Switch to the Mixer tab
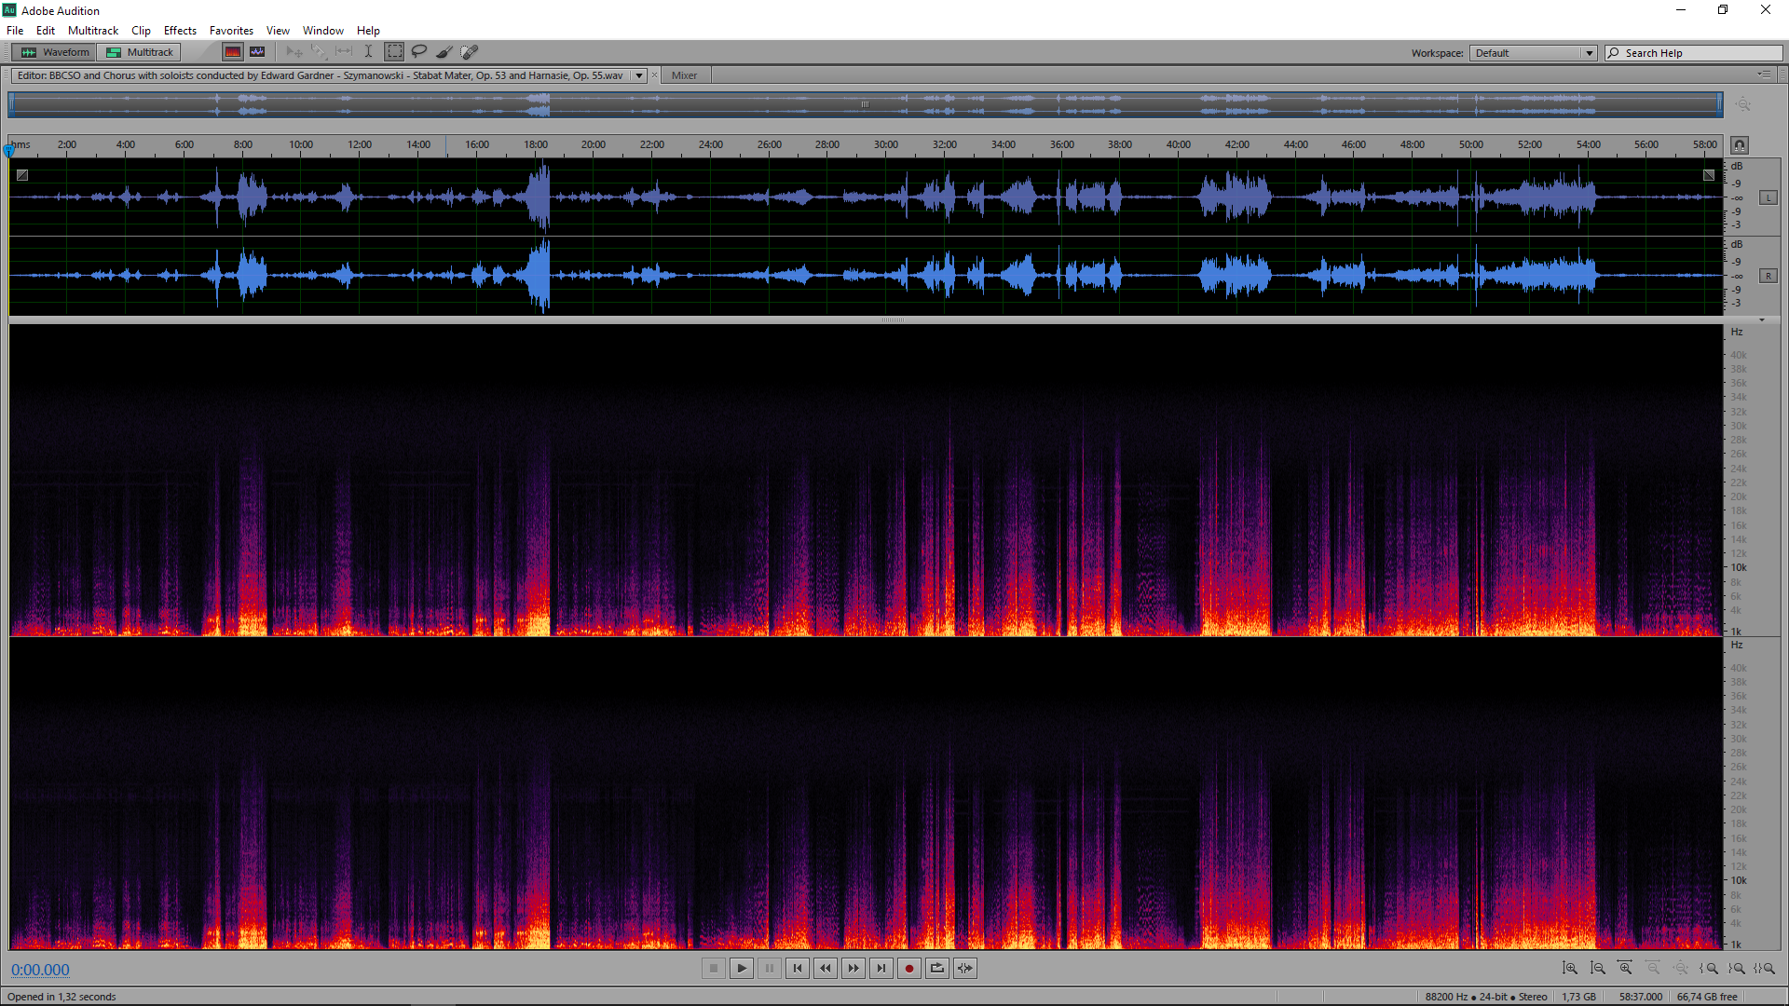This screenshot has width=1789, height=1006. 684,75
